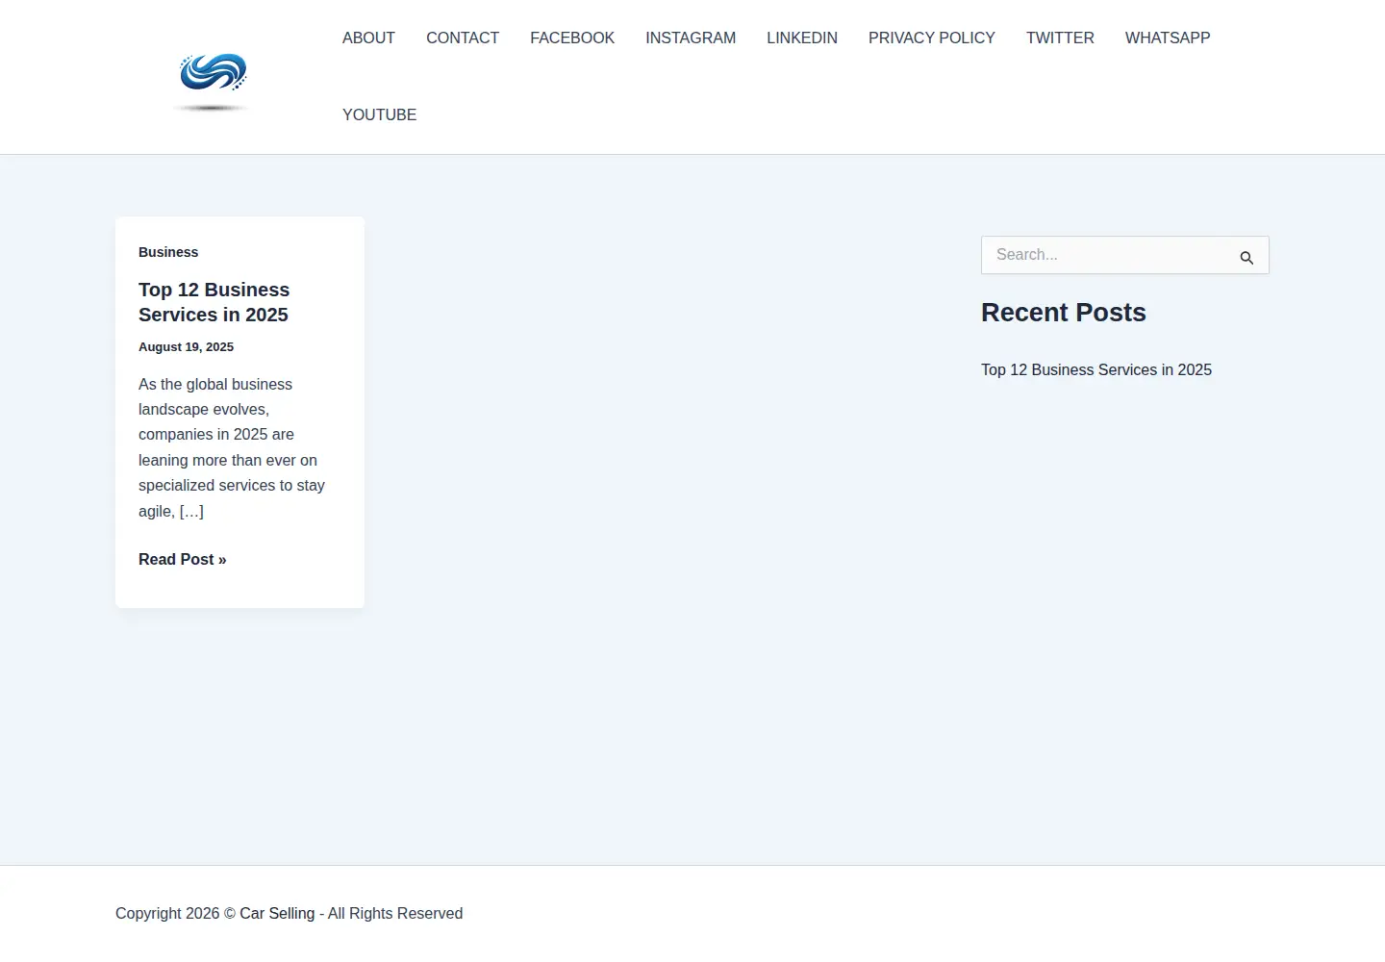Open the Twitter menu link
1385x962 pixels.
tap(1060, 38)
